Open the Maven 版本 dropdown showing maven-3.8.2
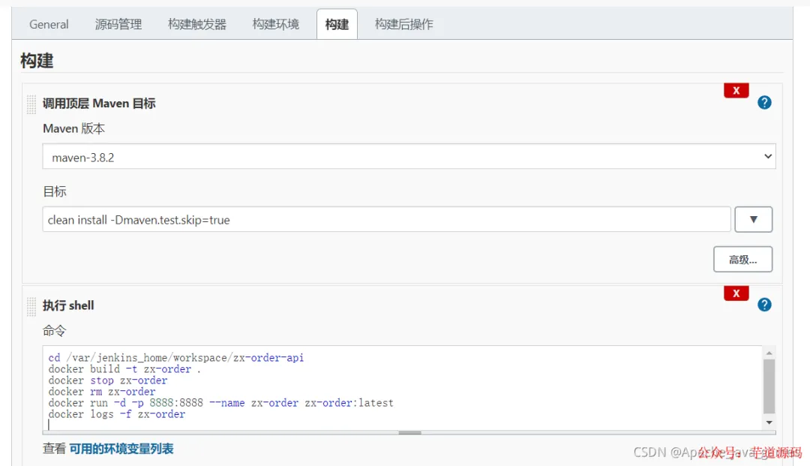The image size is (810, 466). [409, 157]
